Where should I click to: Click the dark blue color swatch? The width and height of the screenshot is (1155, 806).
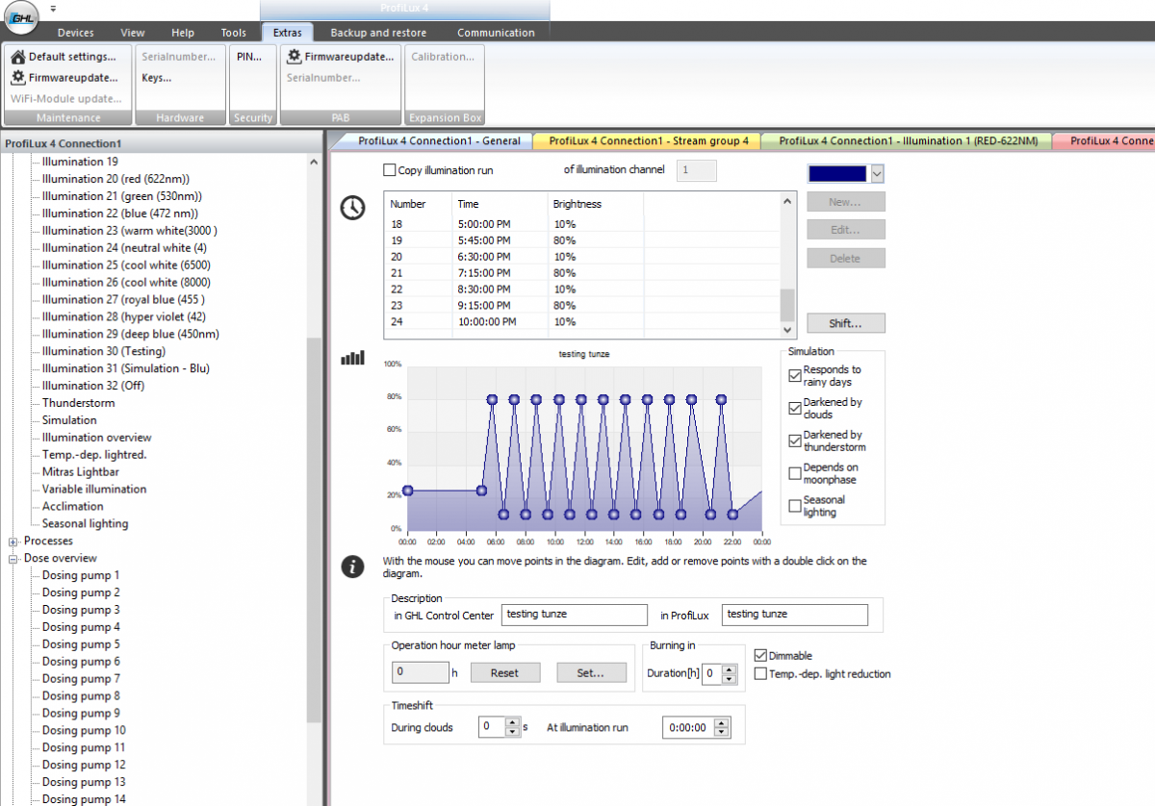click(x=838, y=173)
